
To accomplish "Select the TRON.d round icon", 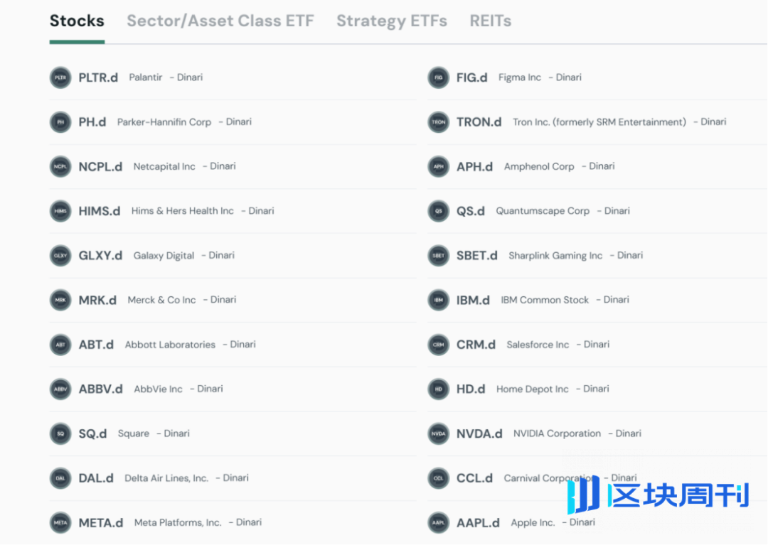I will pyautogui.click(x=438, y=122).
